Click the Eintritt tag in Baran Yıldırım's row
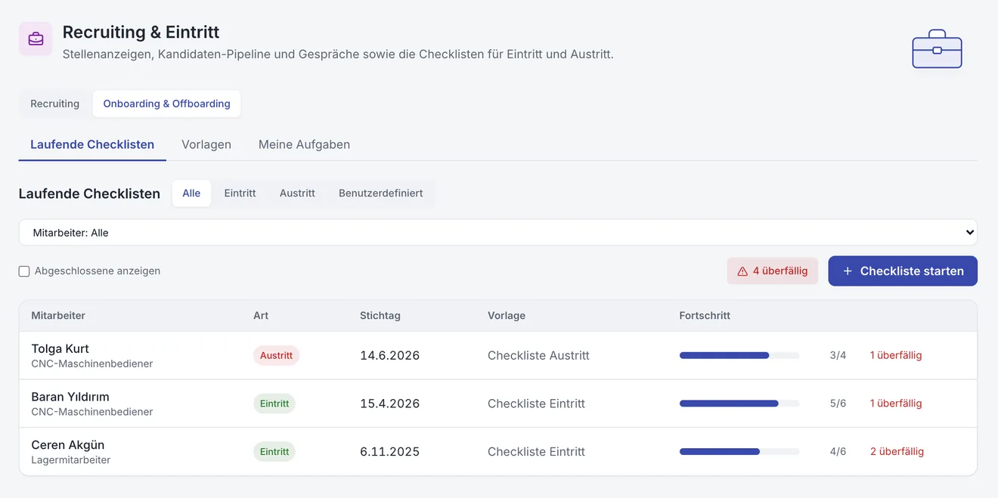This screenshot has height=498, width=998. (x=274, y=404)
